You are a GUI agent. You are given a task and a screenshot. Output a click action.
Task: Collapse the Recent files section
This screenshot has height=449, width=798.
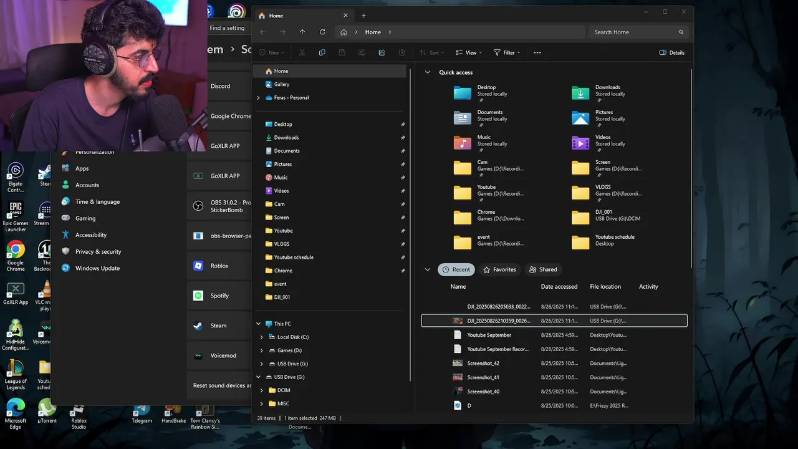click(x=428, y=269)
